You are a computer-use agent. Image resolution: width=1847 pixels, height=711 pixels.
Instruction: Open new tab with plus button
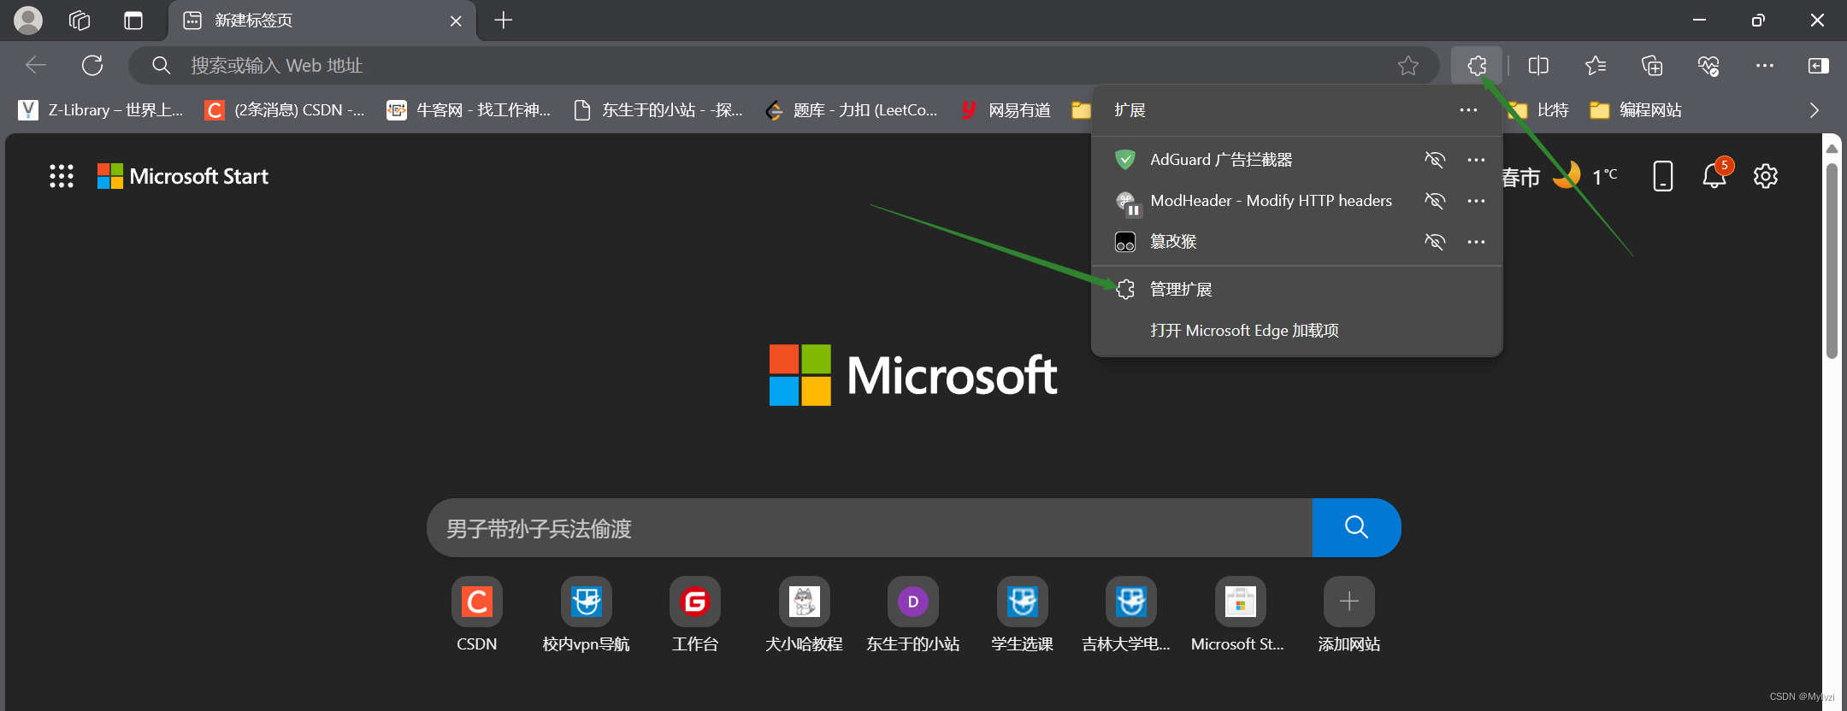504,21
